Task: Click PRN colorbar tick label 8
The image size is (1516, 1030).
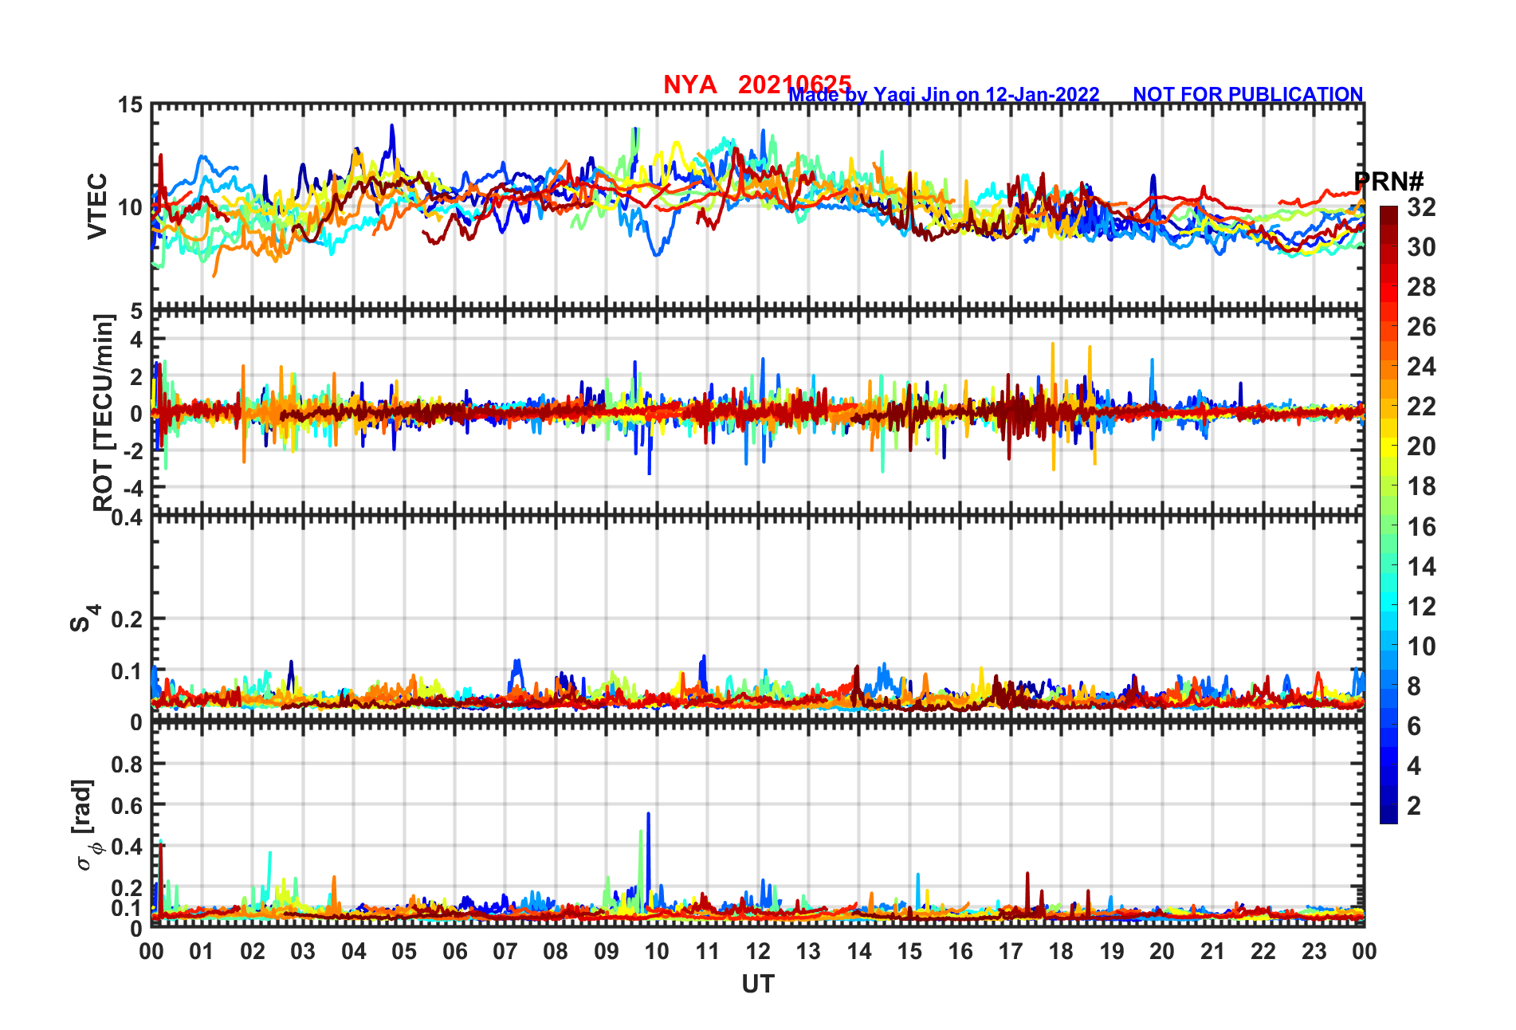Action: point(1414,686)
